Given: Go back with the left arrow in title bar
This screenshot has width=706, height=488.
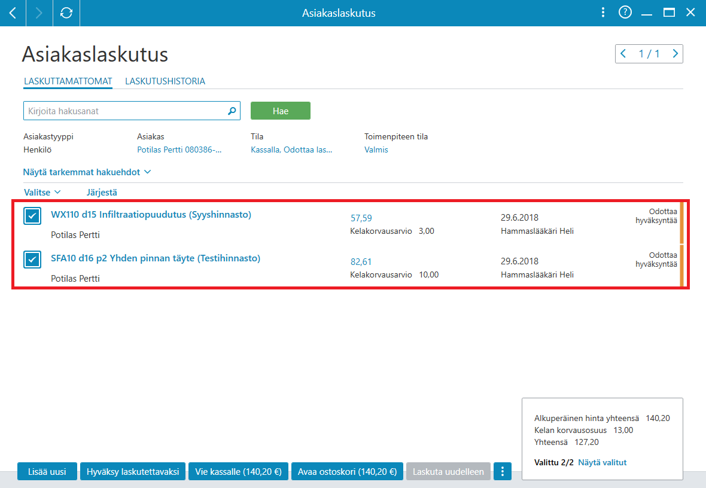Looking at the screenshot, I should 13,13.
